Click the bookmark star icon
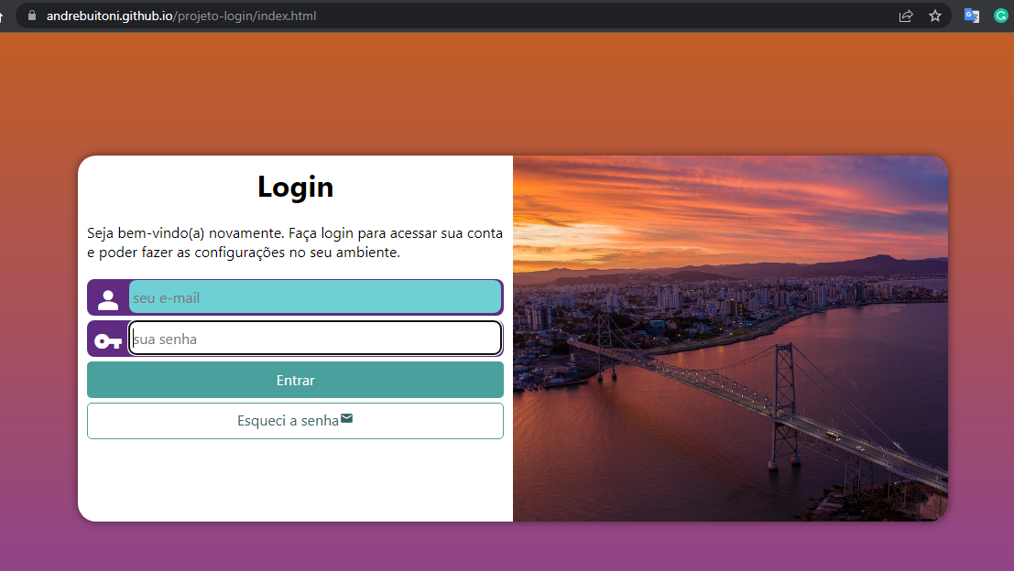Viewport: 1014px width, 571px height. coord(934,16)
